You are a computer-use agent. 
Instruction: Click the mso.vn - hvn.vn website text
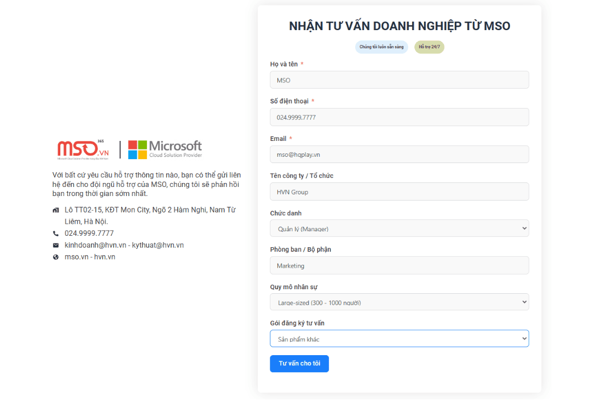point(90,257)
